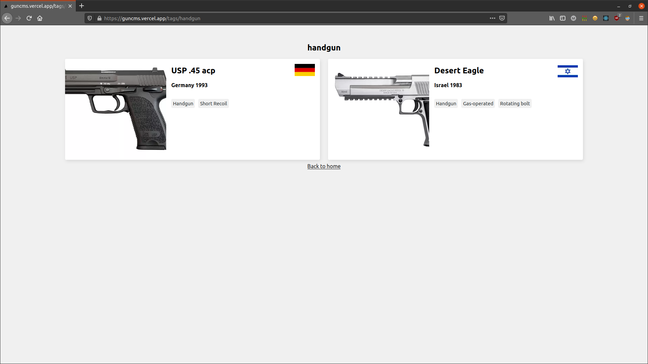Click the Short Recoil tag
The height and width of the screenshot is (364, 648).
click(213, 104)
